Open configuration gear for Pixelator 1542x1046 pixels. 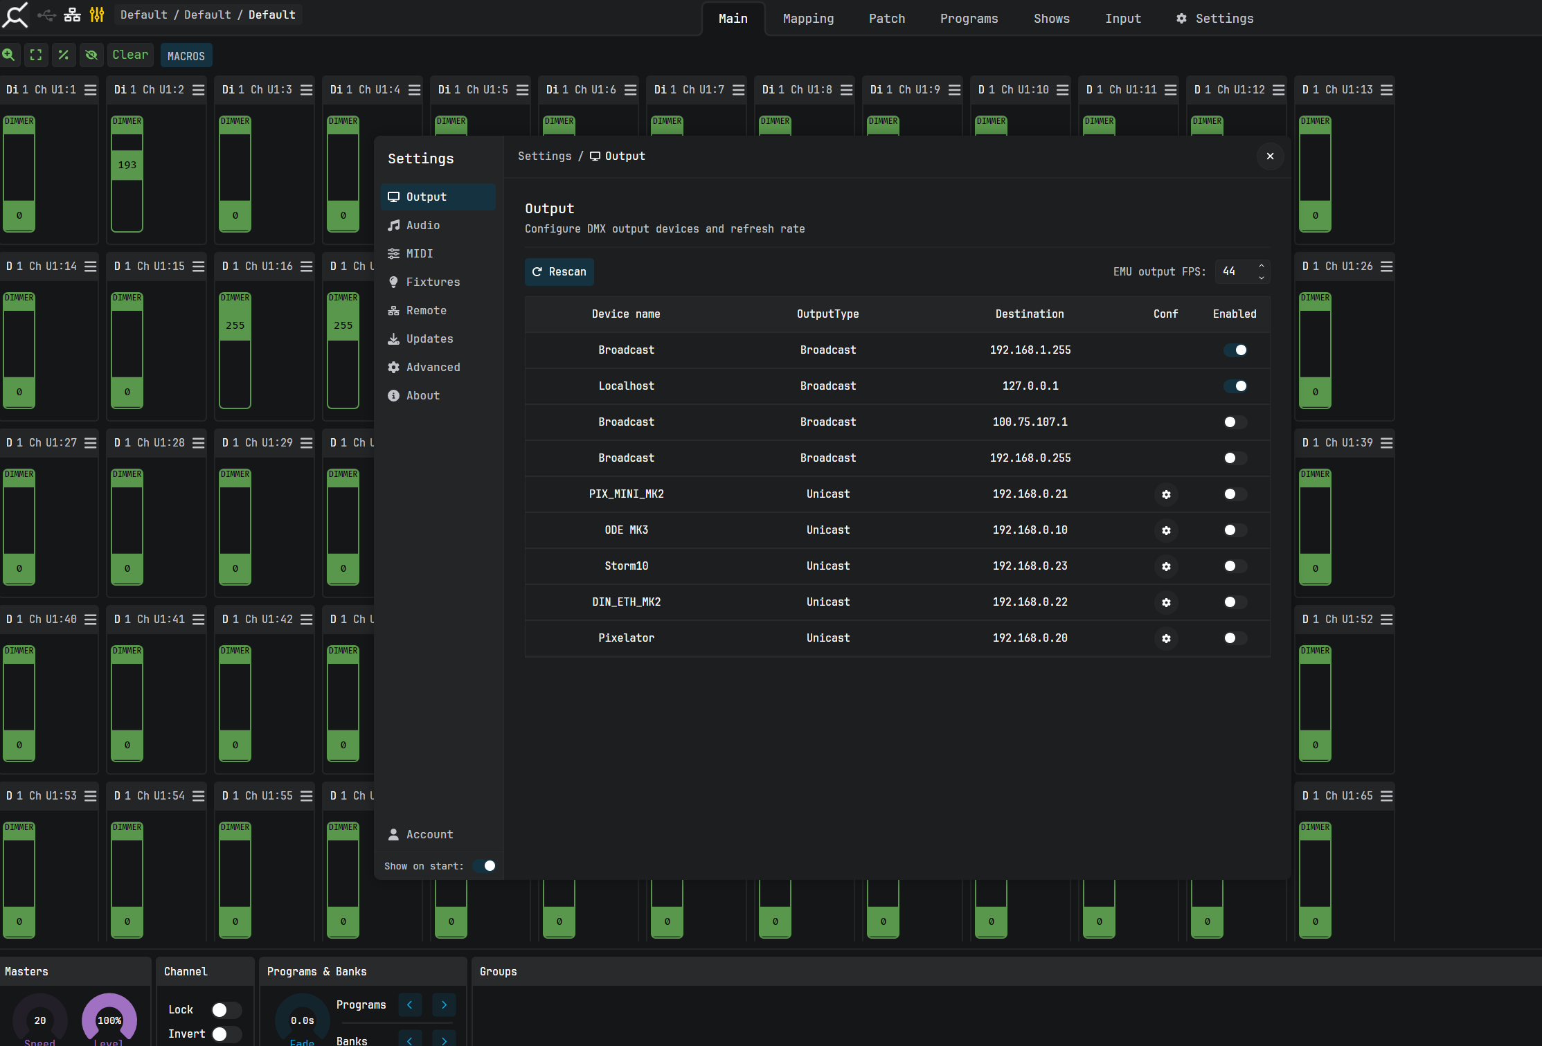(x=1166, y=638)
